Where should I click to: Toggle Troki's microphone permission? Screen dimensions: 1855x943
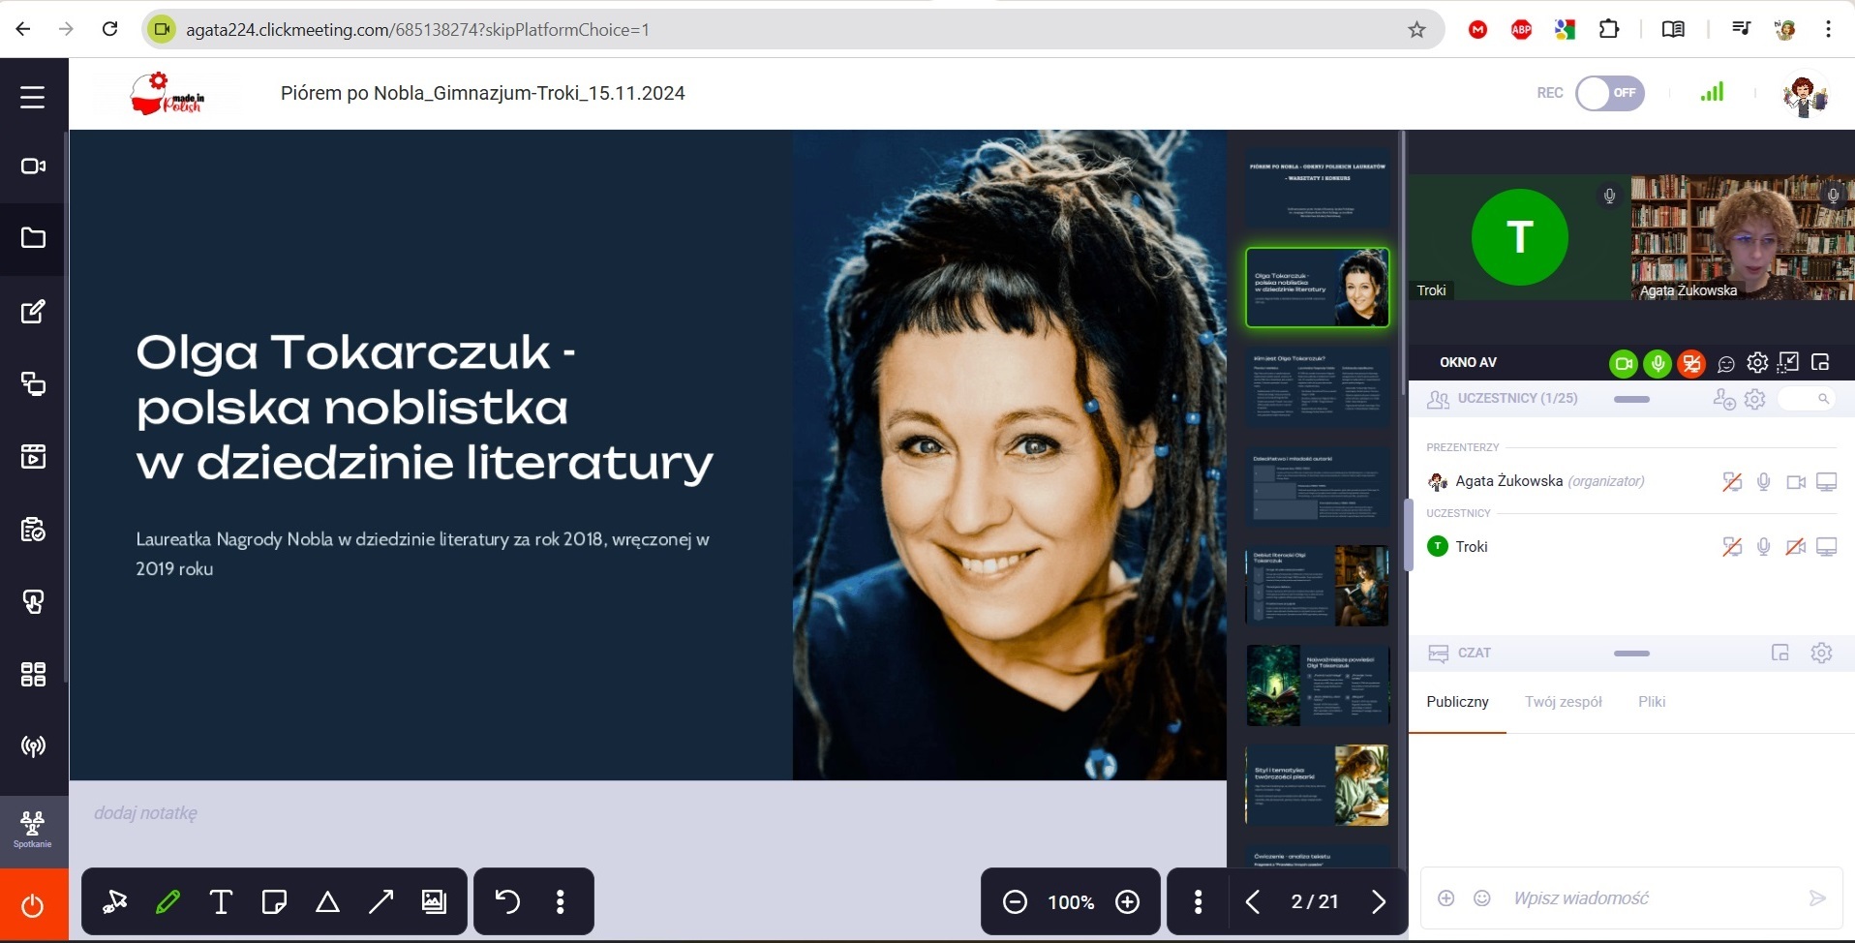(x=1764, y=547)
